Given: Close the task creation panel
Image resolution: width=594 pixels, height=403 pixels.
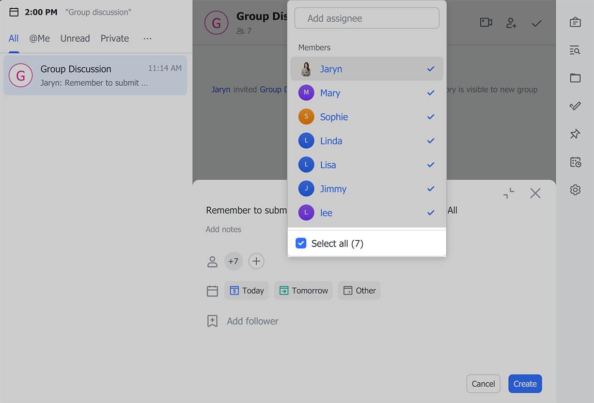Looking at the screenshot, I should 535,193.
